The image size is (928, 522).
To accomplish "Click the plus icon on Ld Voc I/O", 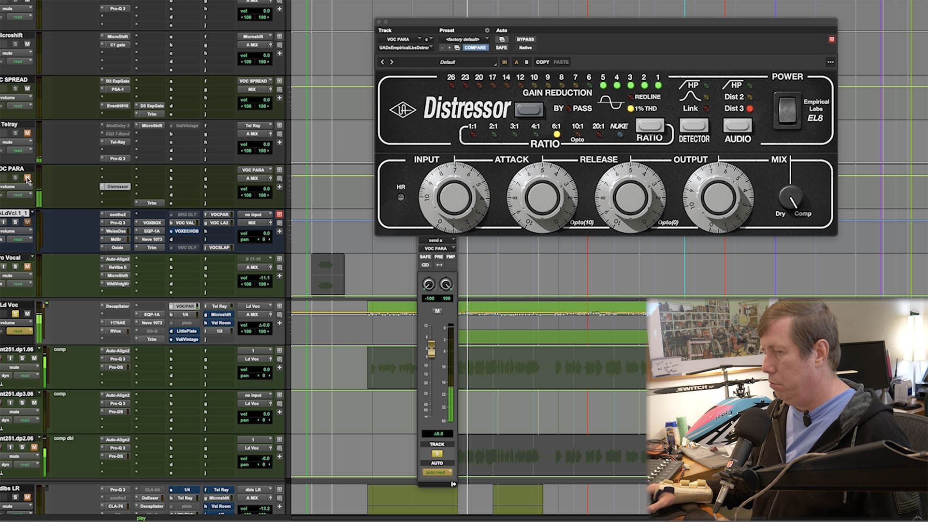I will (279, 323).
